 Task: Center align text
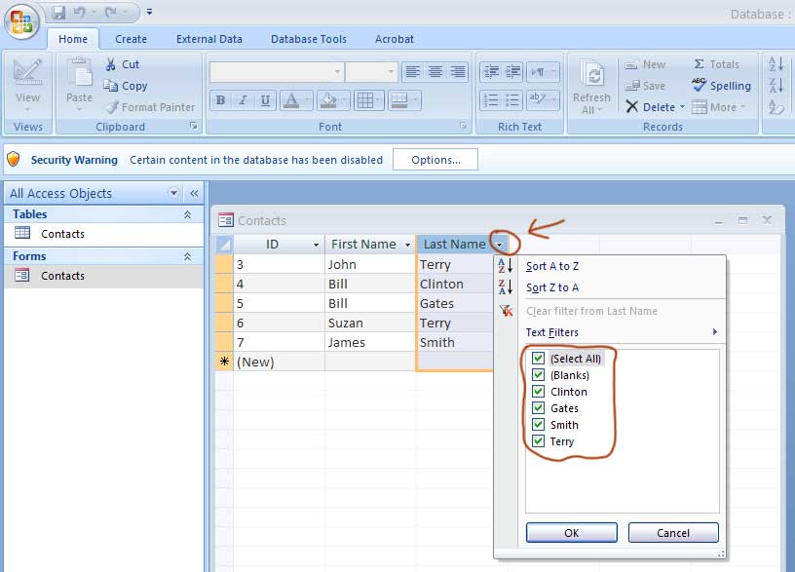[x=435, y=71]
